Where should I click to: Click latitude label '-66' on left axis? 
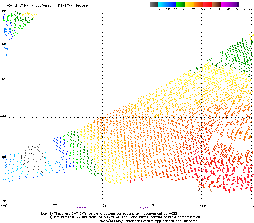point(3,116)
